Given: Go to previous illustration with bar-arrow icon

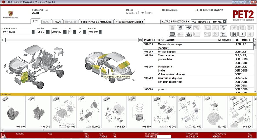Looking at the screenshot, I should (242, 34).
